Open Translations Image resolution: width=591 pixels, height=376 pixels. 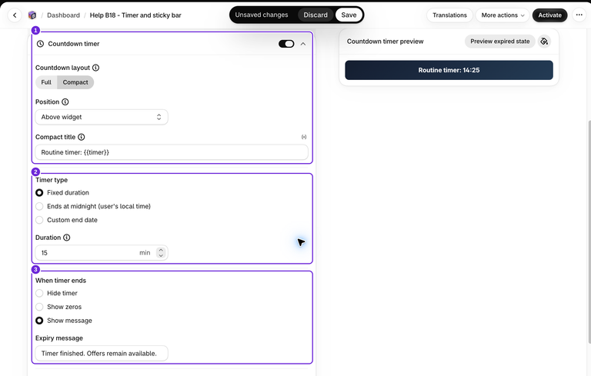(x=449, y=15)
